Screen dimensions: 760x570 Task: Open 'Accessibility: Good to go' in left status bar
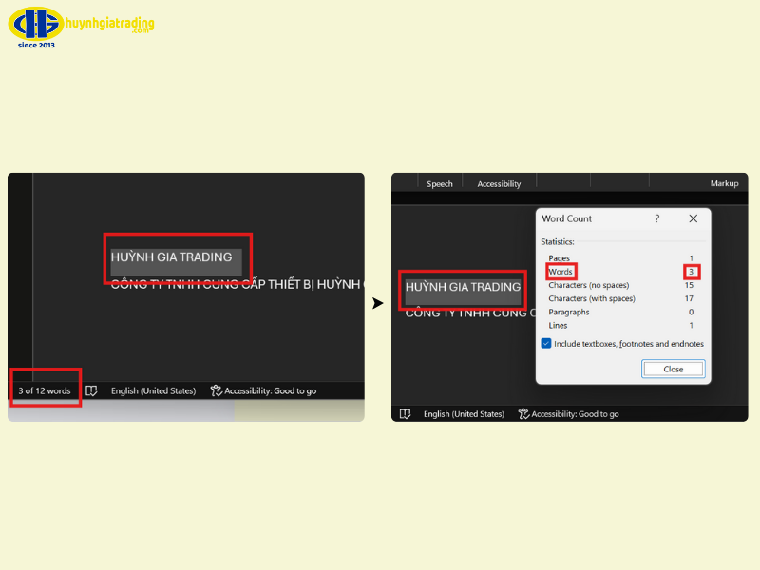(x=263, y=390)
